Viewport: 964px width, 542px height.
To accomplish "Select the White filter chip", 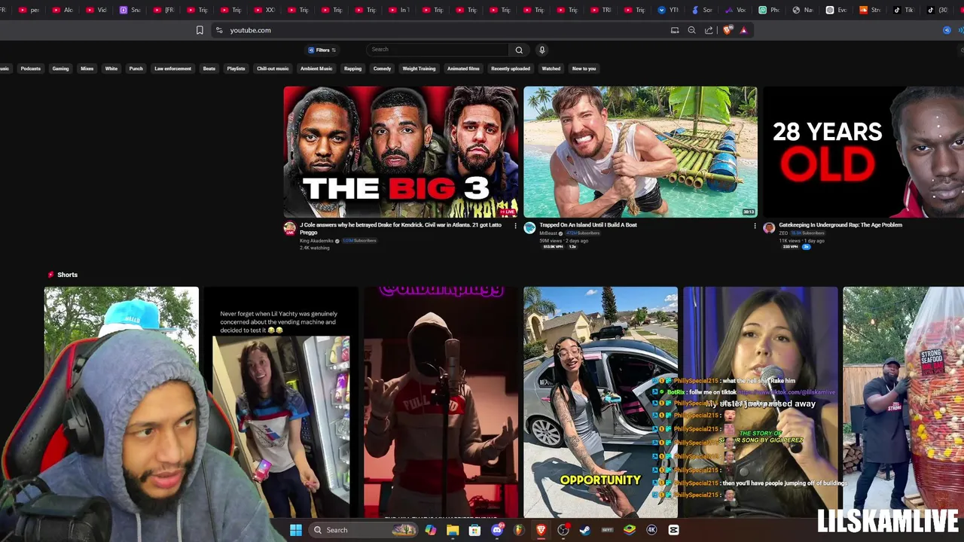I will (x=111, y=69).
